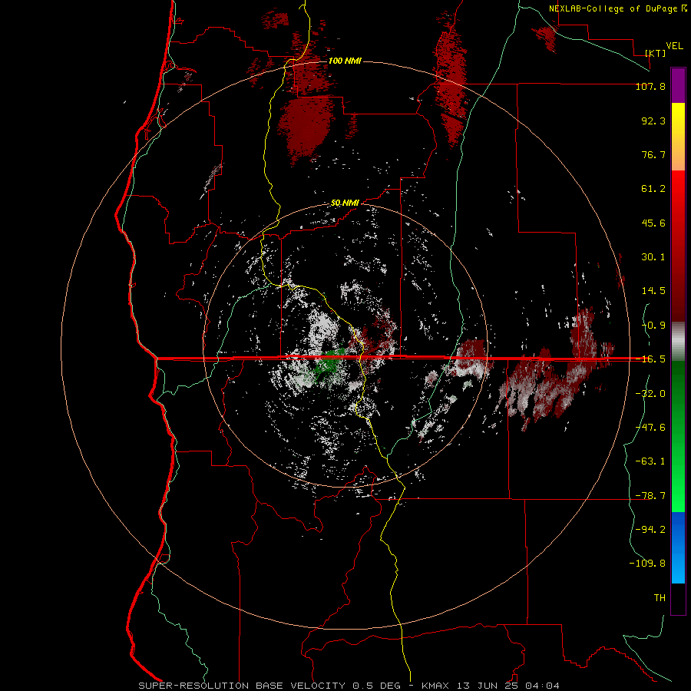Screen dimensions: 691x691
Task: Click the -109.8 velocity scale value
Action: [x=647, y=564]
